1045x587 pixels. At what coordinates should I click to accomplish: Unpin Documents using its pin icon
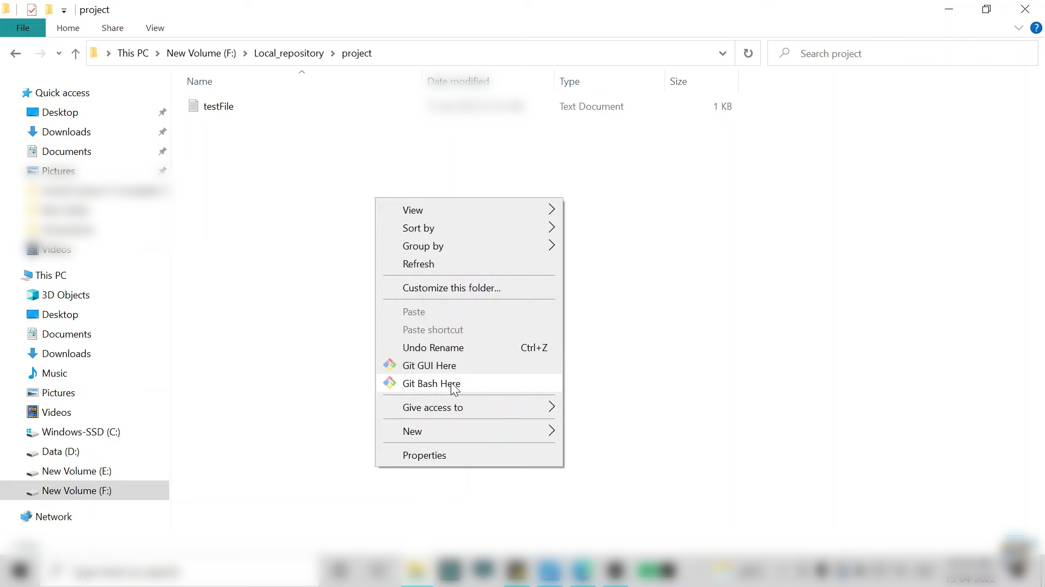tap(162, 152)
